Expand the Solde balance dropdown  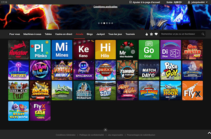[x=181, y=2]
